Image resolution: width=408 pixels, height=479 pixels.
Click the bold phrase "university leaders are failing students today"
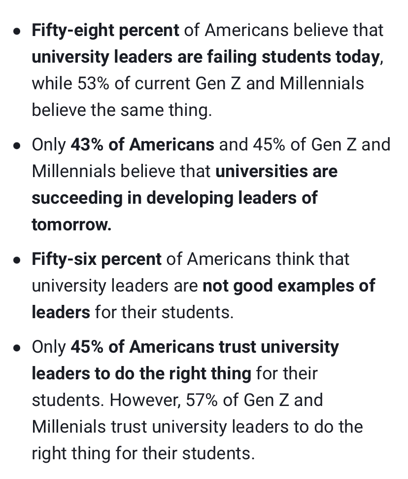click(x=205, y=57)
